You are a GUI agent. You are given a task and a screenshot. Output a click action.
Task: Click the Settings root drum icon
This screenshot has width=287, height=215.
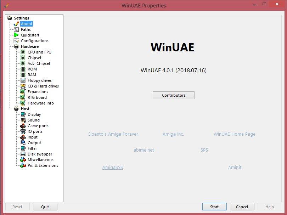pos(10,18)
